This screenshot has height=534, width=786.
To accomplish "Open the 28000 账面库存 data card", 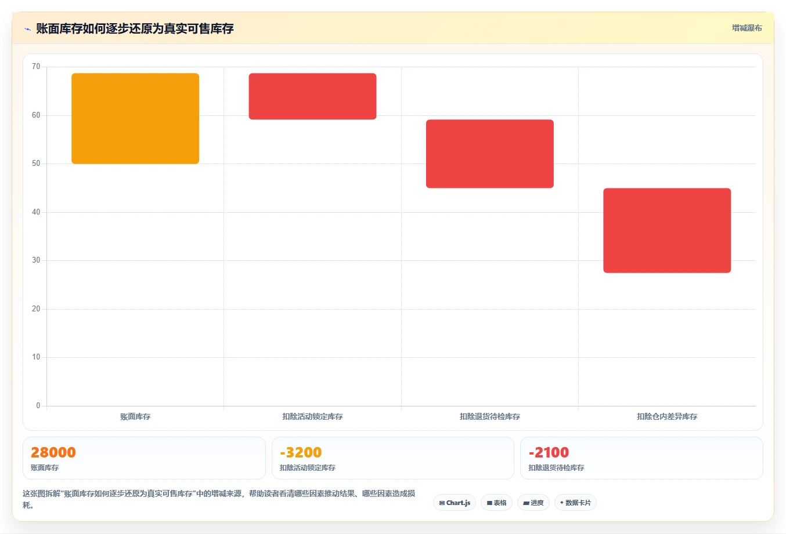I will pos(144,458).
